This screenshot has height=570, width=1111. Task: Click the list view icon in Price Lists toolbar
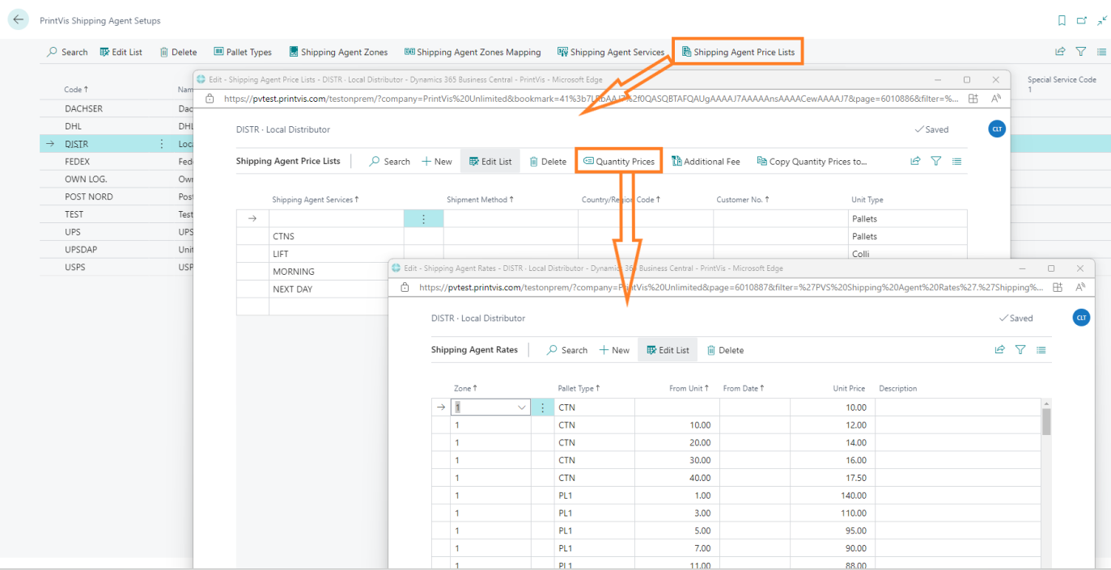(957, 162)
